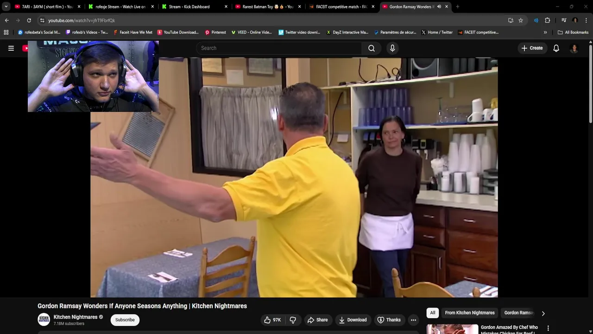Open the Pinterest bookmark
The image size is (593, 334).
pos(215,32)
